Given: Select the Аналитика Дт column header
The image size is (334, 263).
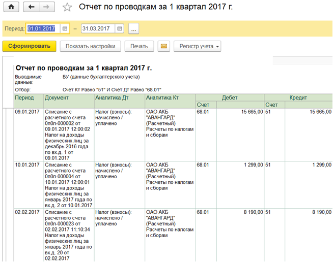Looking at the screenshot, I should click(120, 101).
